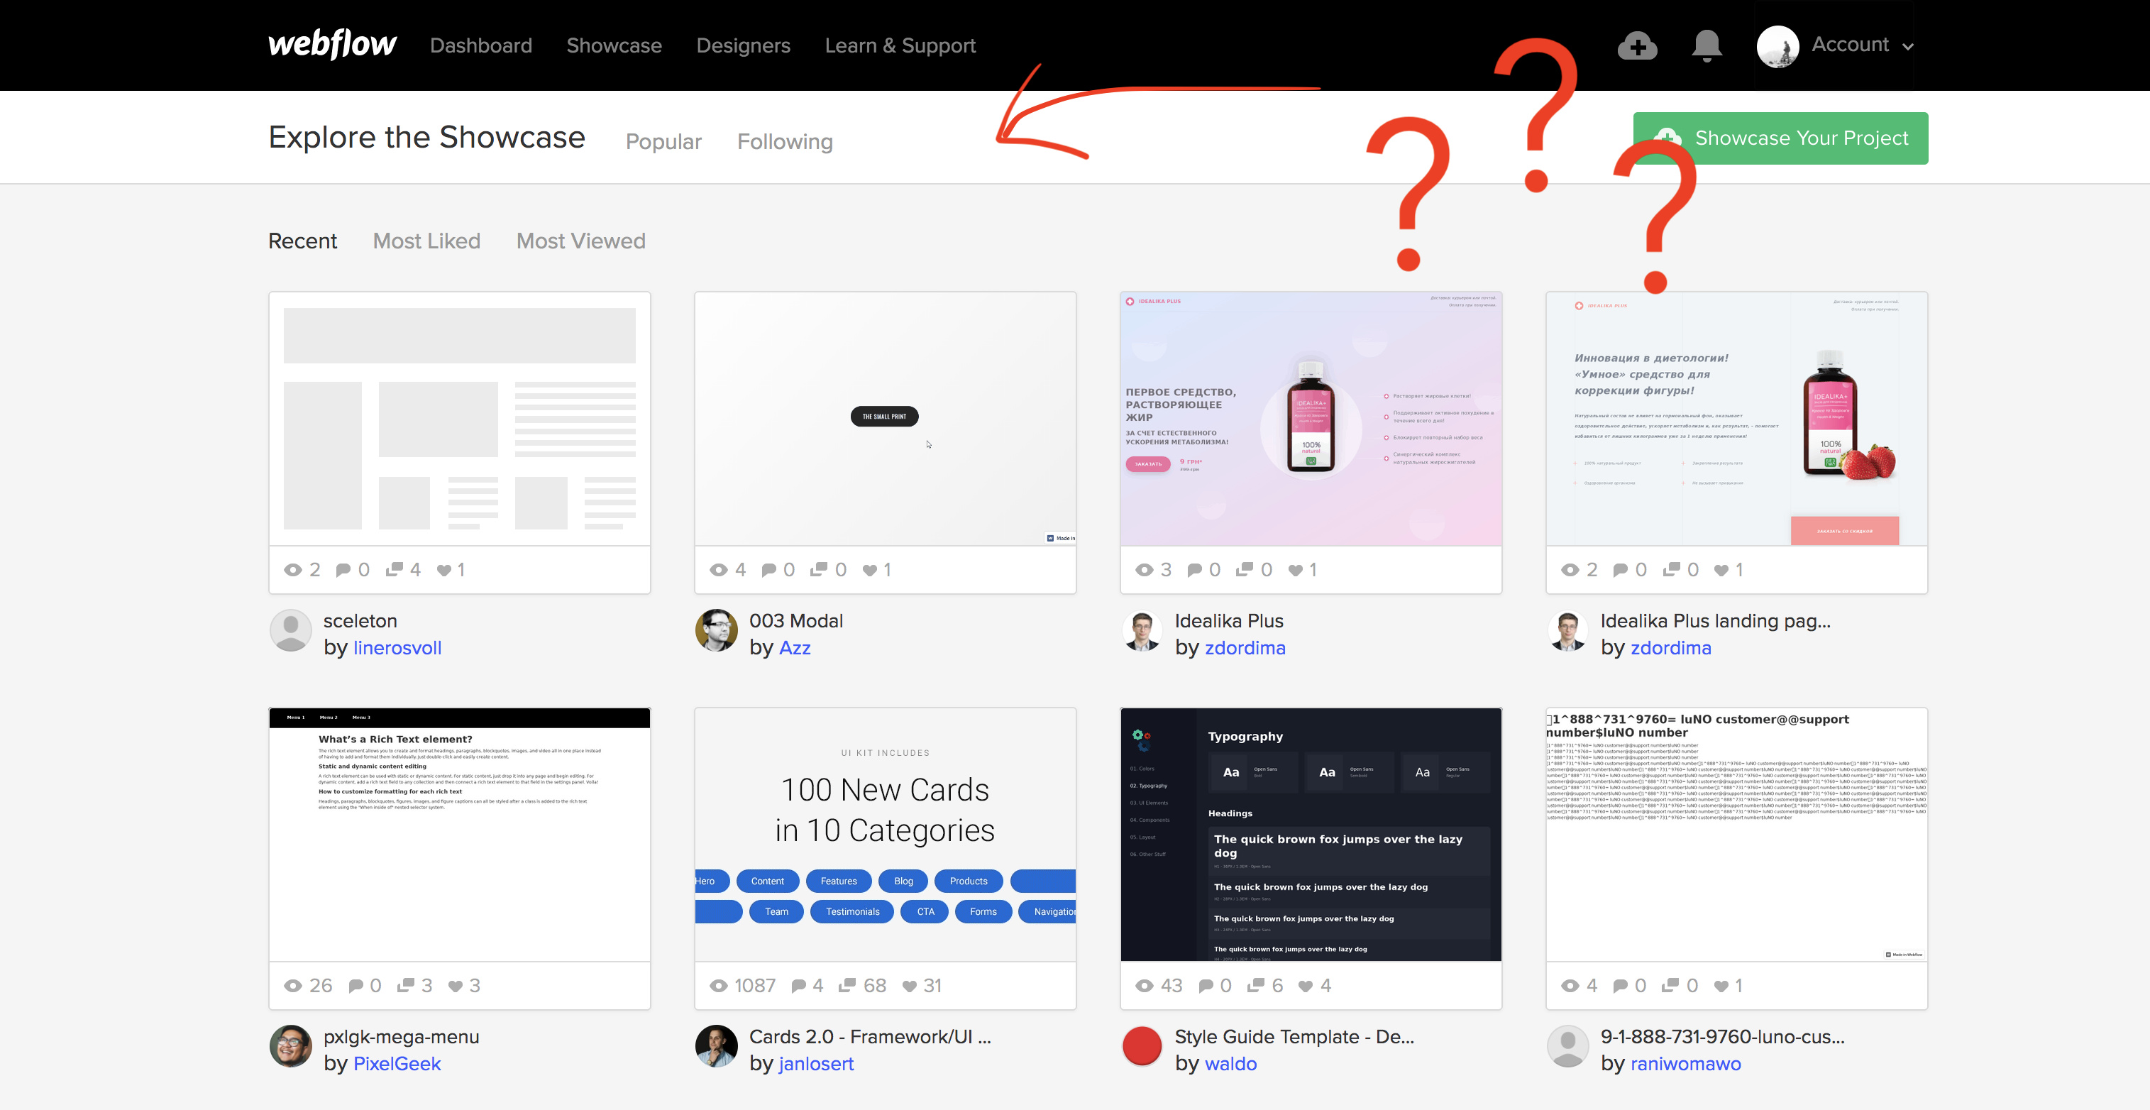Open the Idealika Plus project thumbnail
Viewport: 2150px width, 1110px height.
coord(1310,418)
